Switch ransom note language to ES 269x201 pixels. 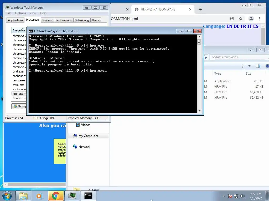[x=256, y=26]
